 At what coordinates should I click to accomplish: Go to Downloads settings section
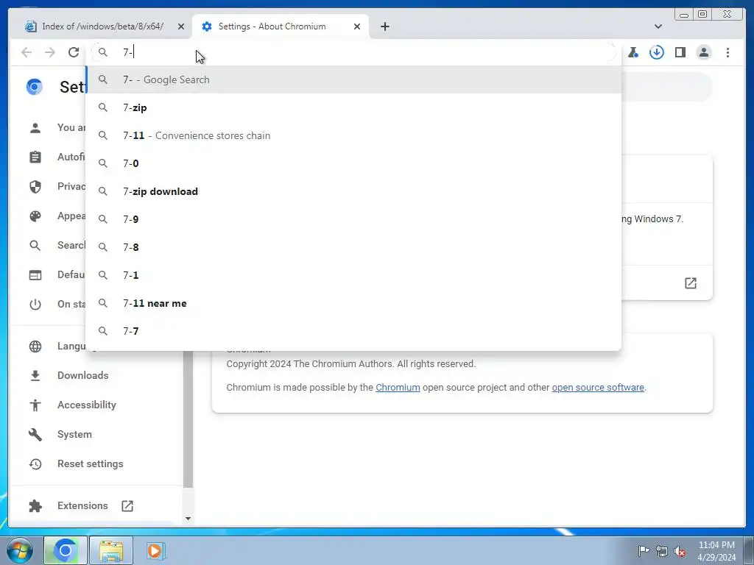click(82, 375)
